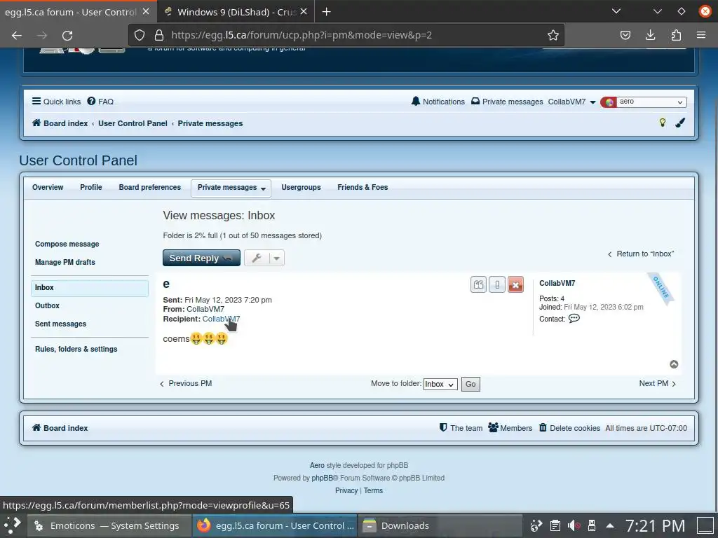Click the Go button
This screenshot has height=538, width=718.
(470, 385)
